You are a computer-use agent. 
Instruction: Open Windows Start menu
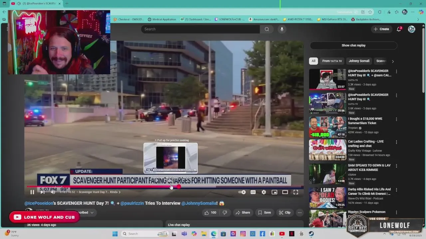(x=115, y=234)
